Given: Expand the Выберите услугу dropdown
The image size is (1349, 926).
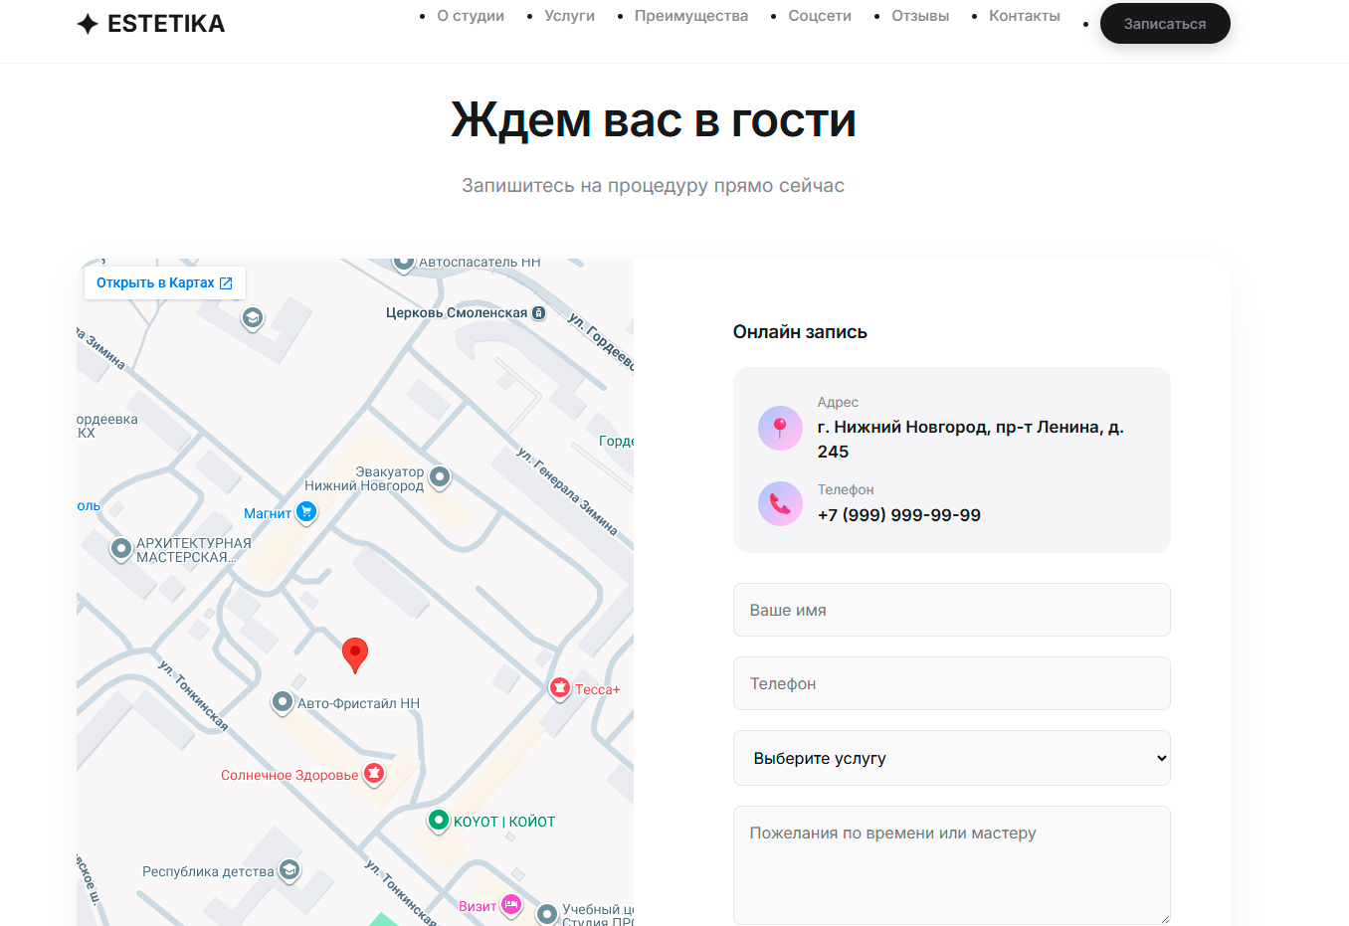Looking at the screenshot, I should [x=951, y=758].
